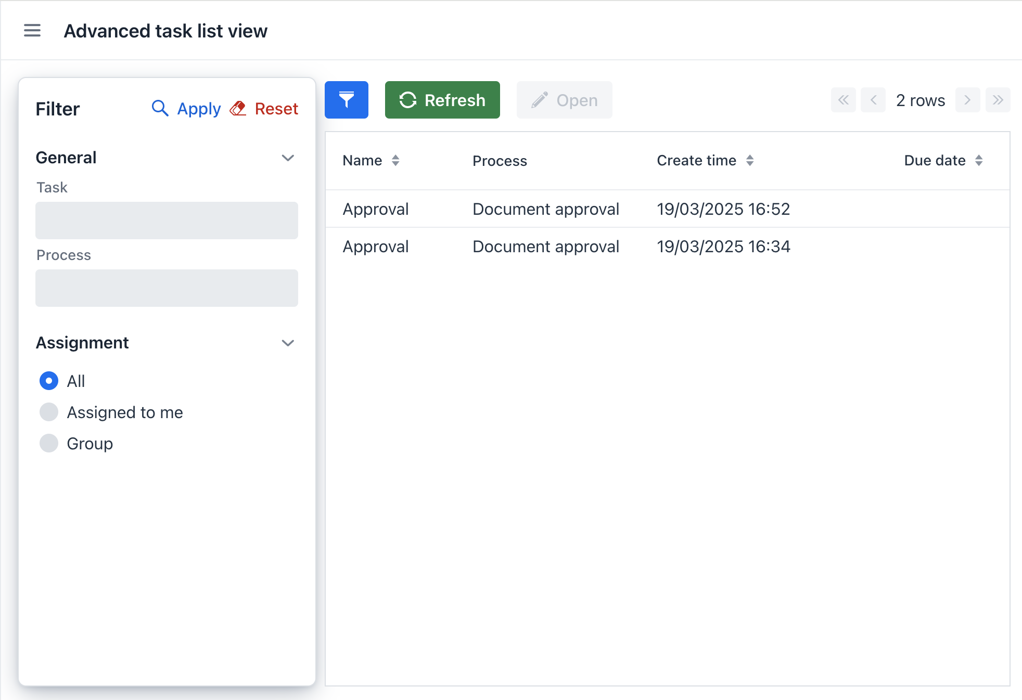This screenshot has height=700, width=1022.
Task: Collapse the Assignment filter section
Action: (x=288, y=343)
